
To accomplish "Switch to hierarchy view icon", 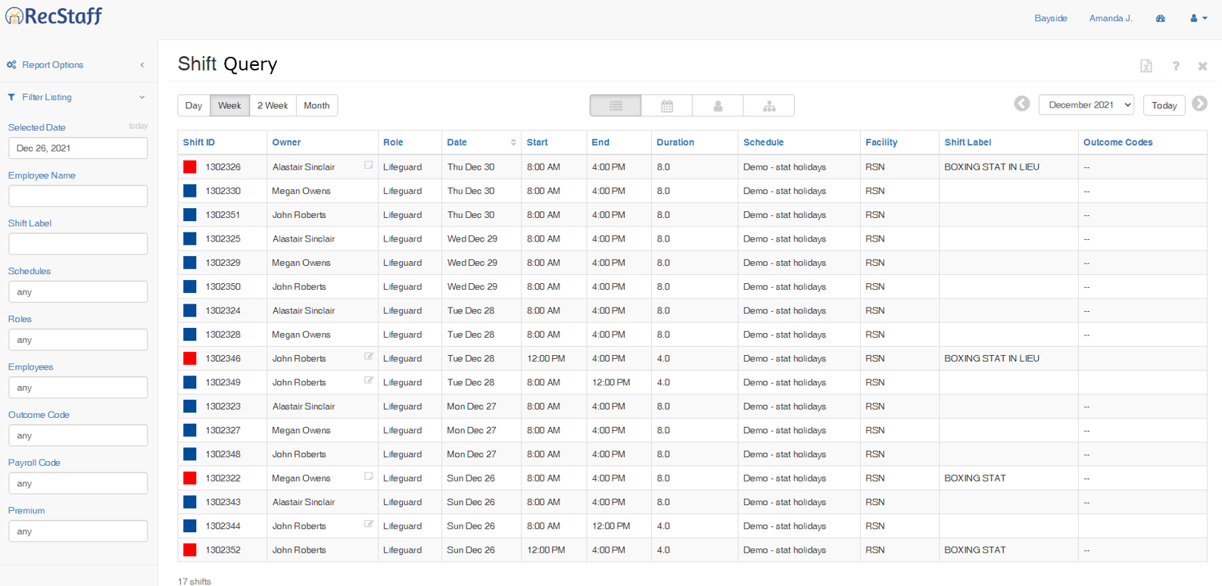I will click(769, 106).
